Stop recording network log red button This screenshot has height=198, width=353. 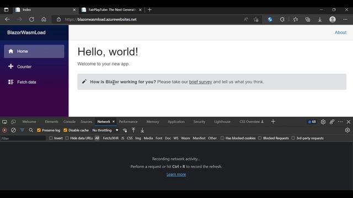tap(4, 130)
